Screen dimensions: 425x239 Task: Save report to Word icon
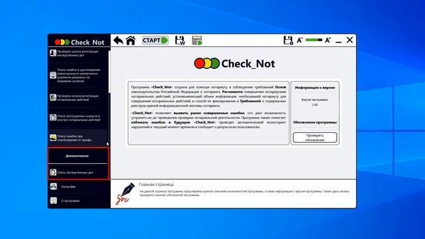pyautogui.click(x=180, y=40)
